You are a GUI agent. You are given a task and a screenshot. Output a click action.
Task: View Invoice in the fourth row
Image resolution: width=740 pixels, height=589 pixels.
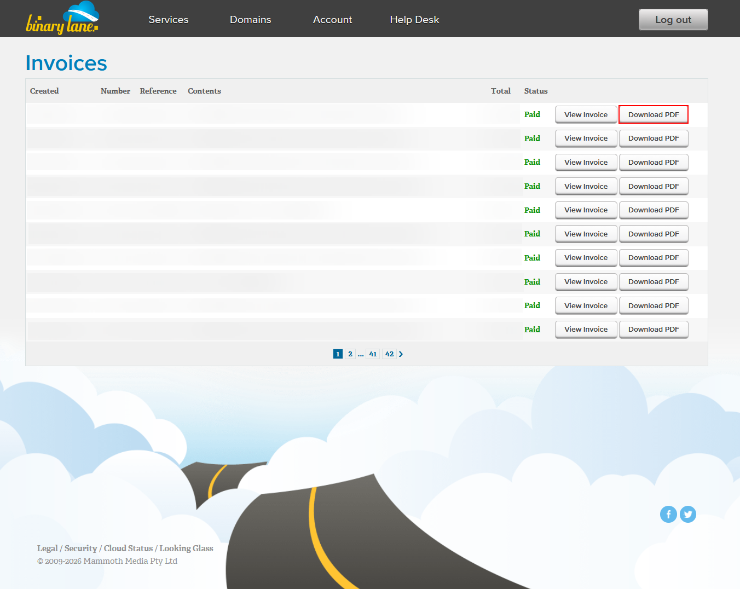tap(586, 187)
